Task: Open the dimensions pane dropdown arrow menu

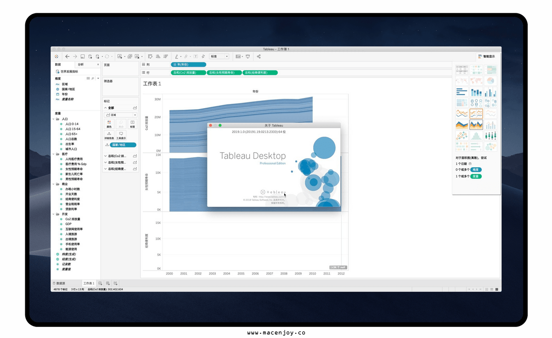Action: tap(98, 79)
